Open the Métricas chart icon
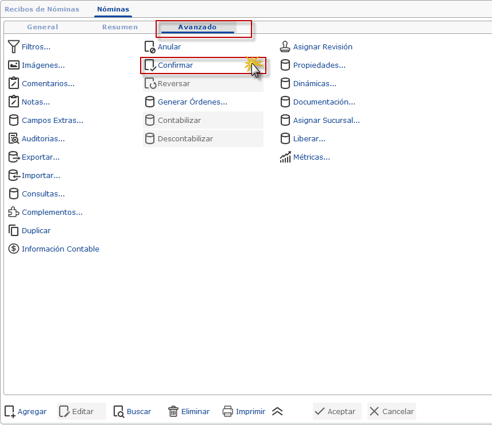492x425 pixels. click(x=285, y=157)
